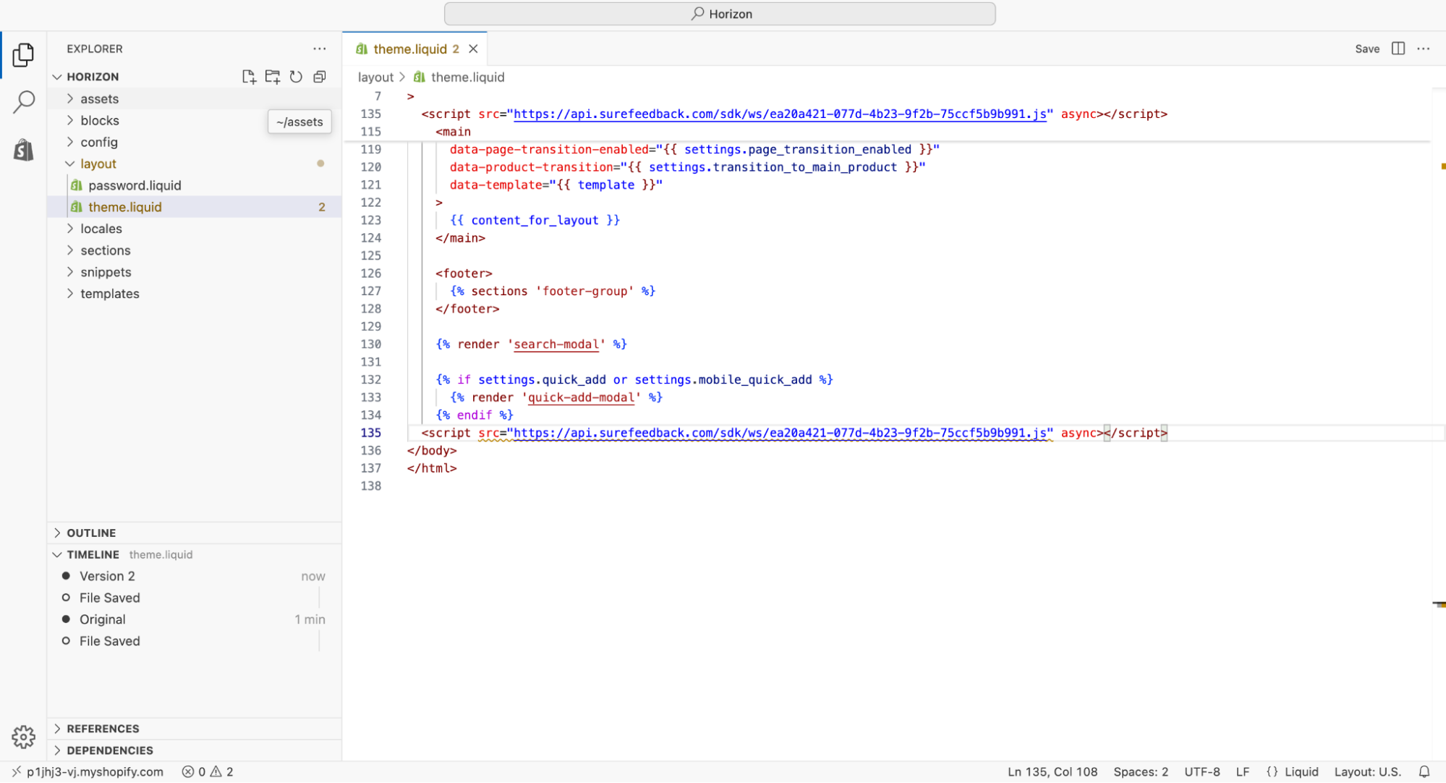The image size is (1446, 783).
Task: Switch to the theme.liquid editor tab
Action: [x=410, y=49]
